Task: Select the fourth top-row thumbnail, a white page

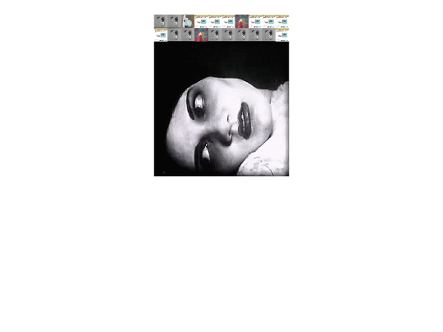Action: point(201,21)
